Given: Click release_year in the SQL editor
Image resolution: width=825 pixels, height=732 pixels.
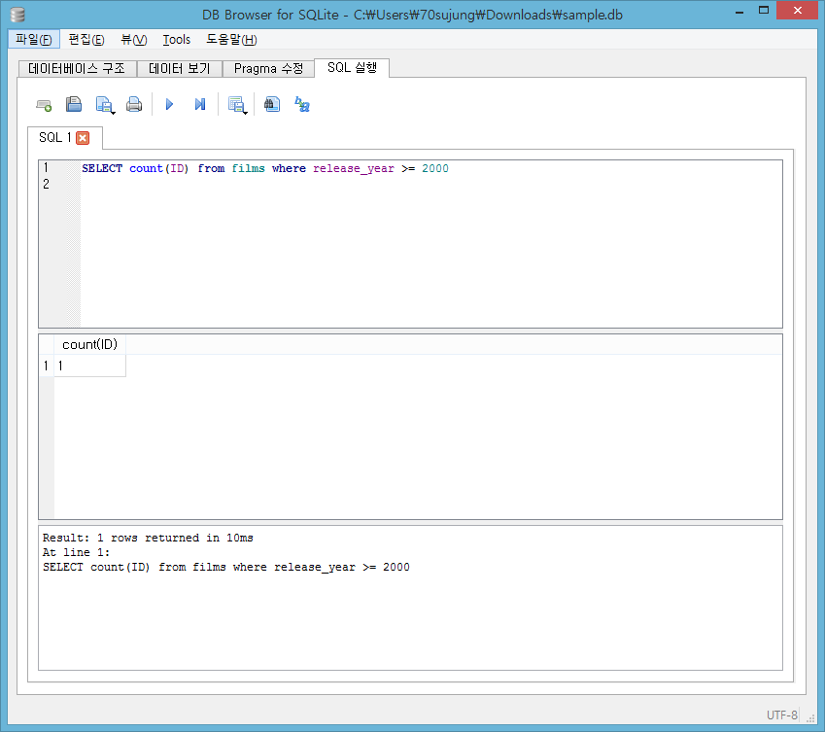Looking at the screenshot, I should click(354, 168).
